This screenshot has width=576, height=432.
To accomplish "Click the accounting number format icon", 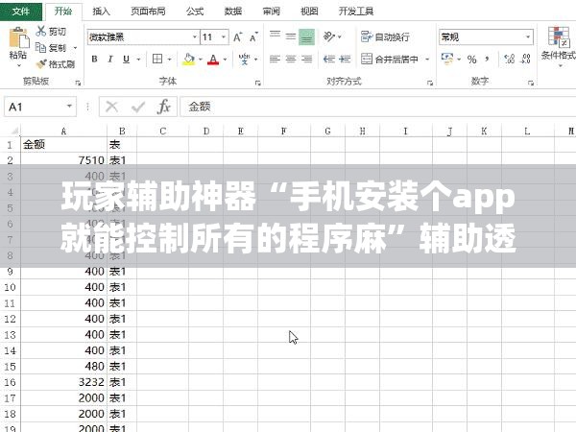I will coord(447,59).
